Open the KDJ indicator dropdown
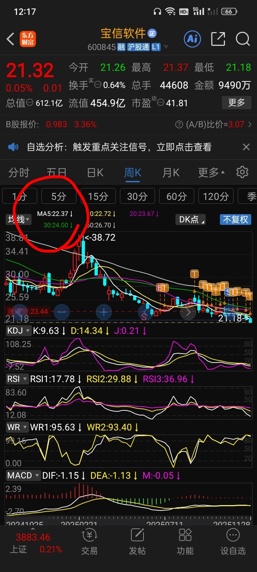This screenshot has width=257, height=572. pyautogui.click(x=19, y=331)
